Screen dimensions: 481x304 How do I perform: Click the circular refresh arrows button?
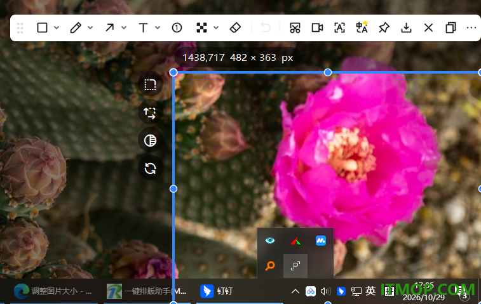point(150,169)
